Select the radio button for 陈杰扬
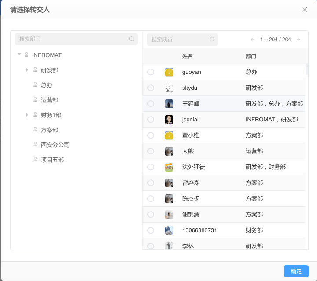 click(x=151, y=199)
